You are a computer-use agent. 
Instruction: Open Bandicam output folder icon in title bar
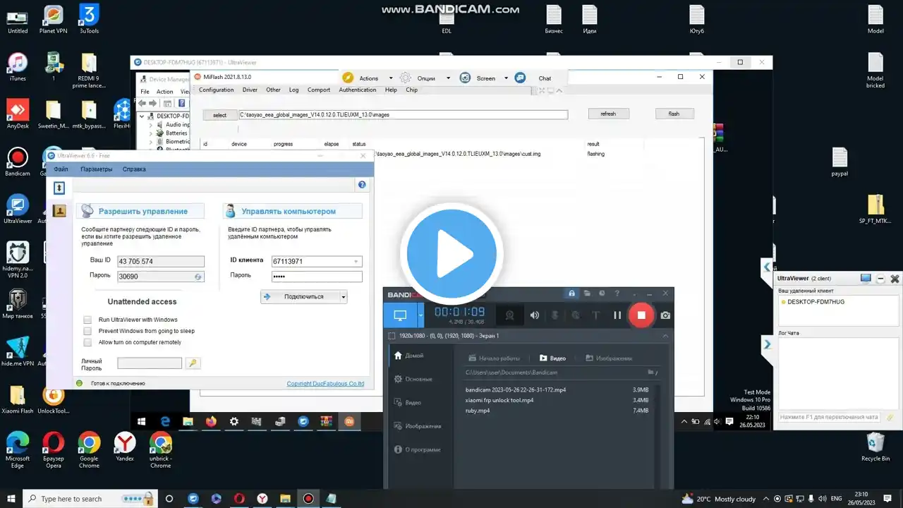587,294
